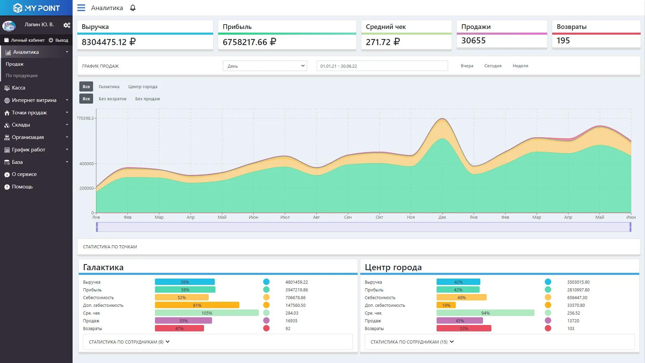Image resolution: width=645 pixels, height=363 pixels.
Task: Toggle the Центр города store filter
Action: pyautogui.click(x=143, y=86)
